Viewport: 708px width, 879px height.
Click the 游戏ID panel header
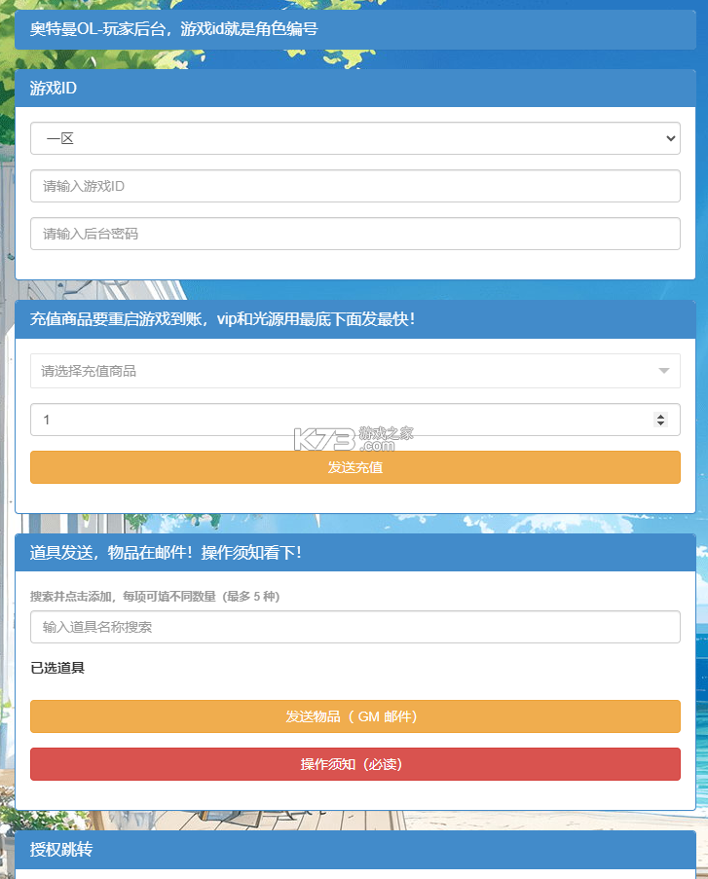point(355,88)
